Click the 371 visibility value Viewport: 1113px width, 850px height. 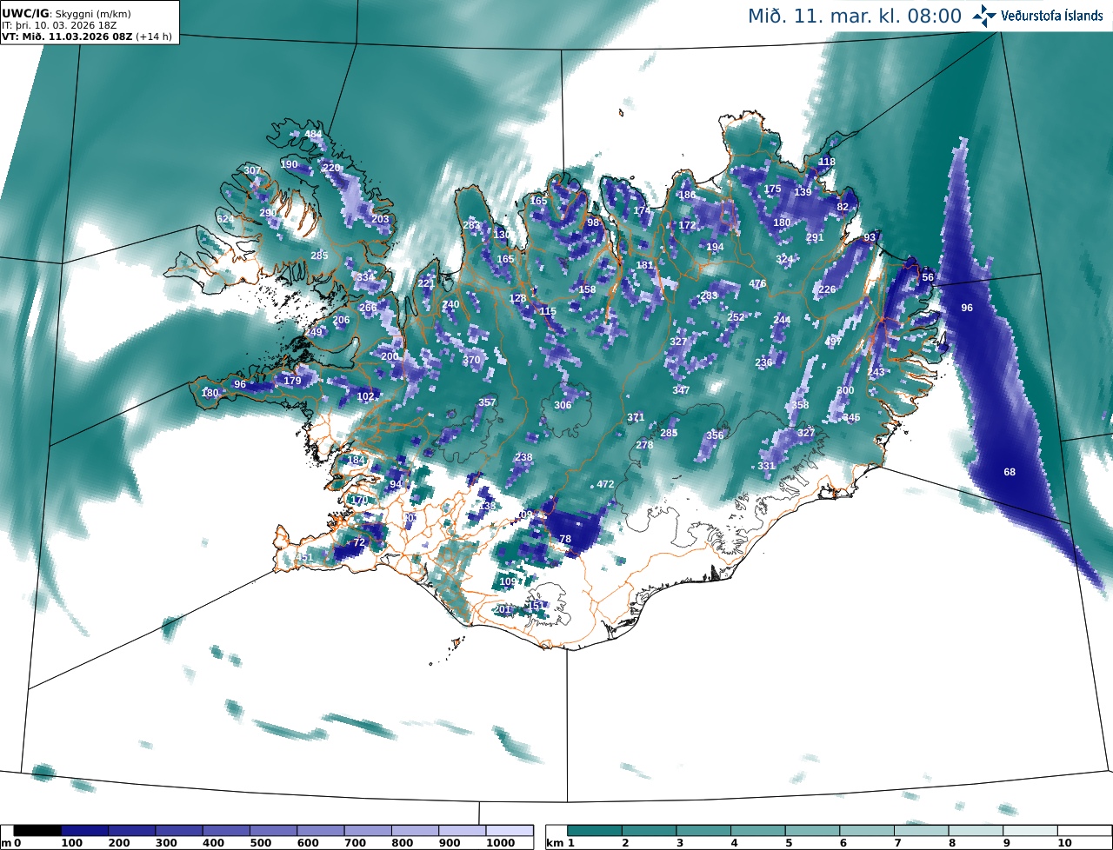coord(636,418)
